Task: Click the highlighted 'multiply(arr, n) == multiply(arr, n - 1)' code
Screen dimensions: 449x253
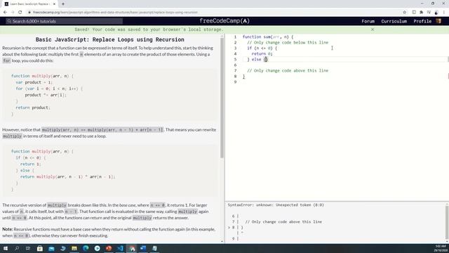Action: [x=102, y=129]
